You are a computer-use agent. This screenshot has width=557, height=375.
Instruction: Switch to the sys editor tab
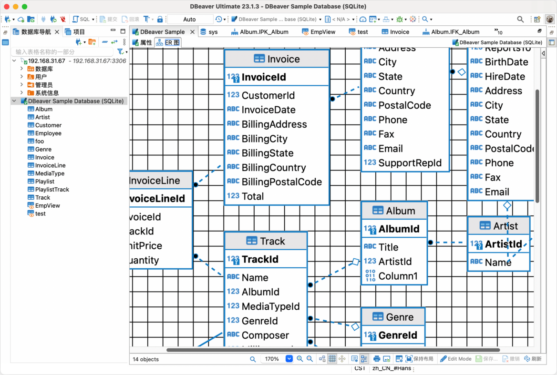tap(209, 31)
